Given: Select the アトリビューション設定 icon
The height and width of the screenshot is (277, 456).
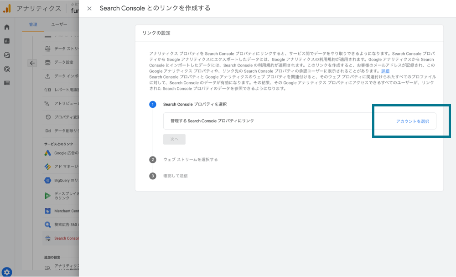Looking at the screenshot, I should pos(47,103).
